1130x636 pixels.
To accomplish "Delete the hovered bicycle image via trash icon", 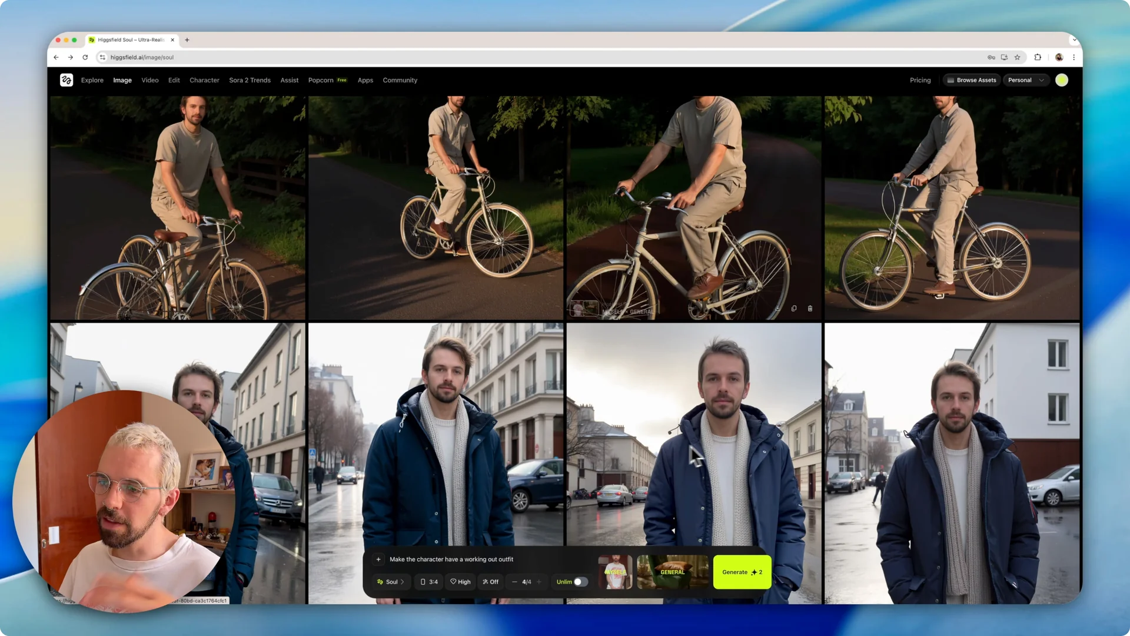I will tap(810, 308).
